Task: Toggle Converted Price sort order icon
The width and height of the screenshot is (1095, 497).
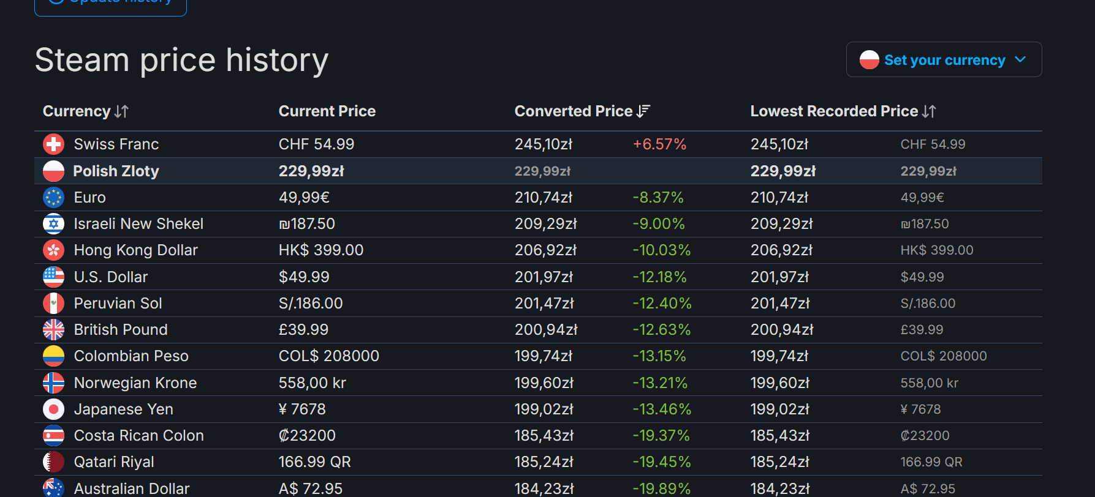Action: 643,111
